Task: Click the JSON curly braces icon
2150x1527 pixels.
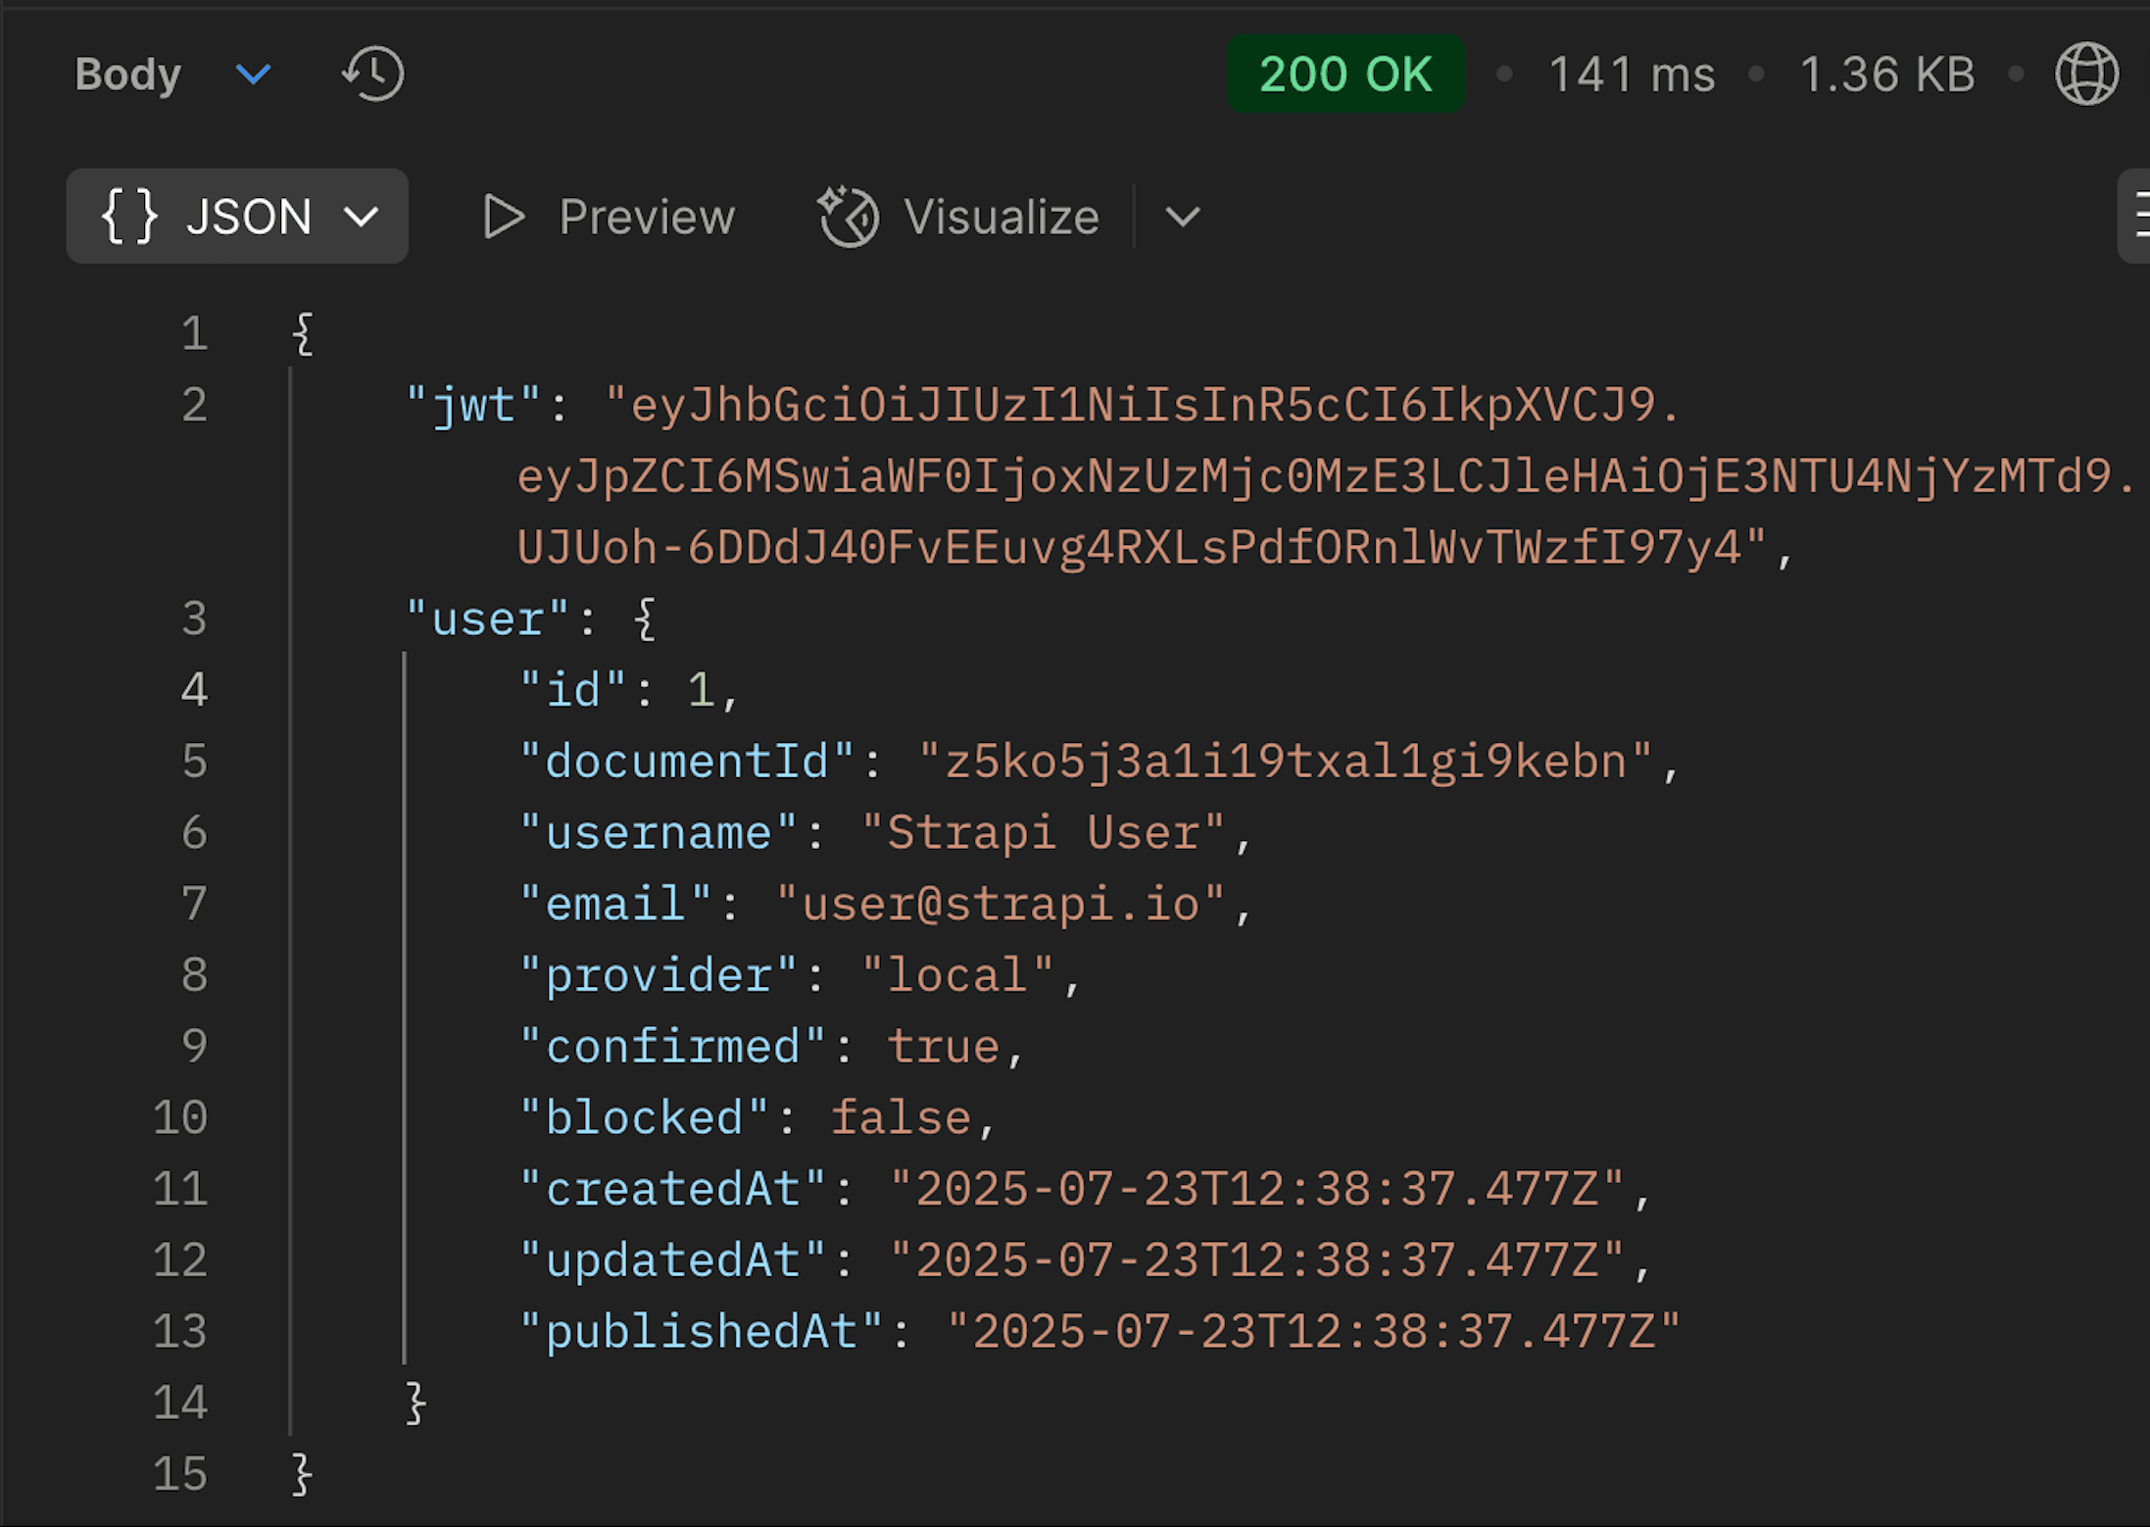Action: click(x=129, y=217)
